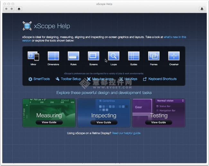The width and height of the screenshot is (209, 166).
Task: View Guide for Testing
Action: pyautogui.click(x=159, y=122)
